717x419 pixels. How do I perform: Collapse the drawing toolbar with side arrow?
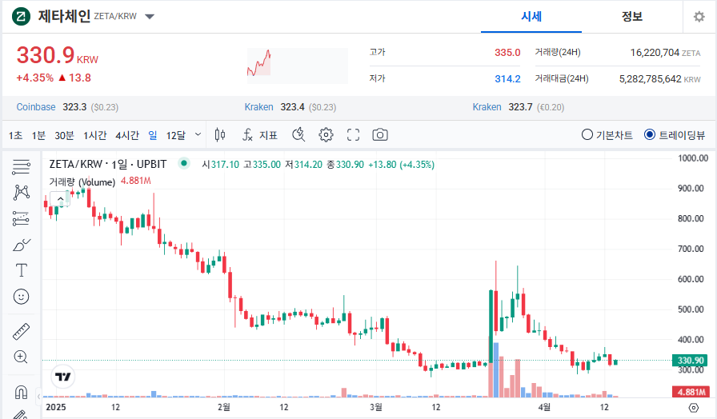tap(39, 397)
